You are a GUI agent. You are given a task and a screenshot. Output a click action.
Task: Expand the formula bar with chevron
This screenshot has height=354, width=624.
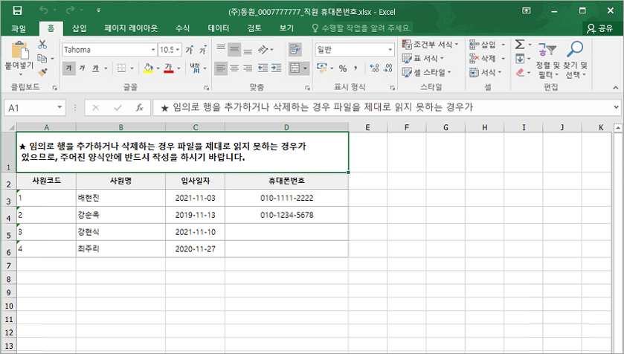(616, 107)
